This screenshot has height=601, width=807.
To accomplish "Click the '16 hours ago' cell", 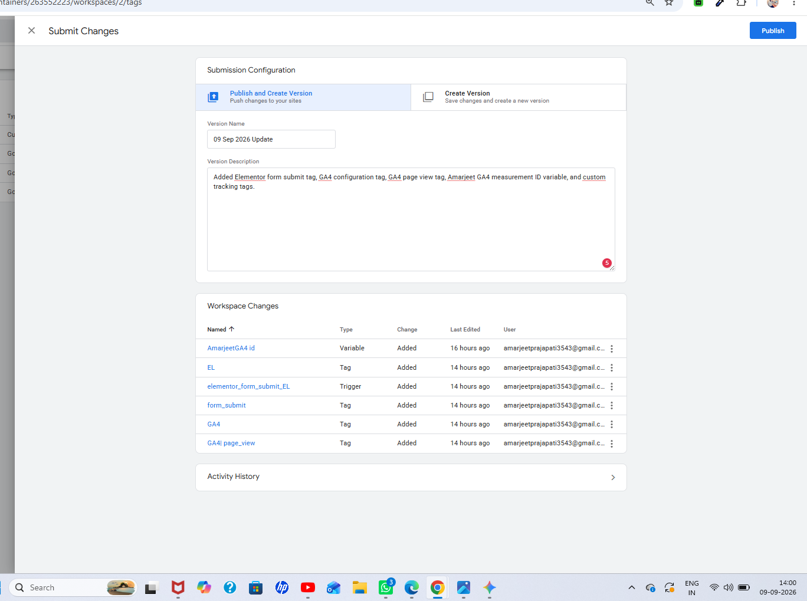I will pyautogui.click(x=470, y=348).
